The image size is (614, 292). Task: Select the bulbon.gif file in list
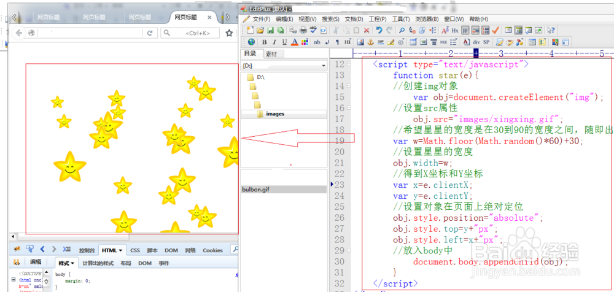[284, 190]
